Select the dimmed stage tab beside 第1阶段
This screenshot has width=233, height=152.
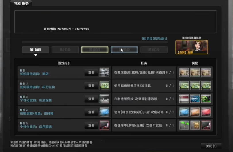(x=65, y=50)
